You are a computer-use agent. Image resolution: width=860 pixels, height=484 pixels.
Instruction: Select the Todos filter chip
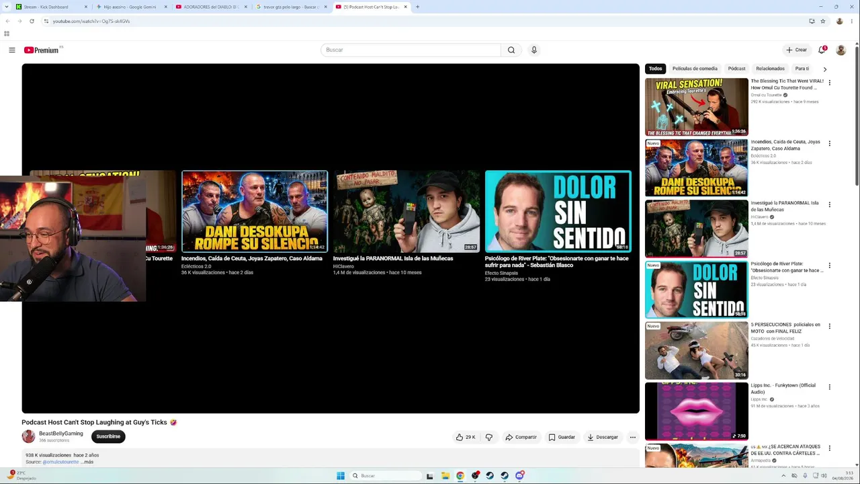click(x=655, y=69)
